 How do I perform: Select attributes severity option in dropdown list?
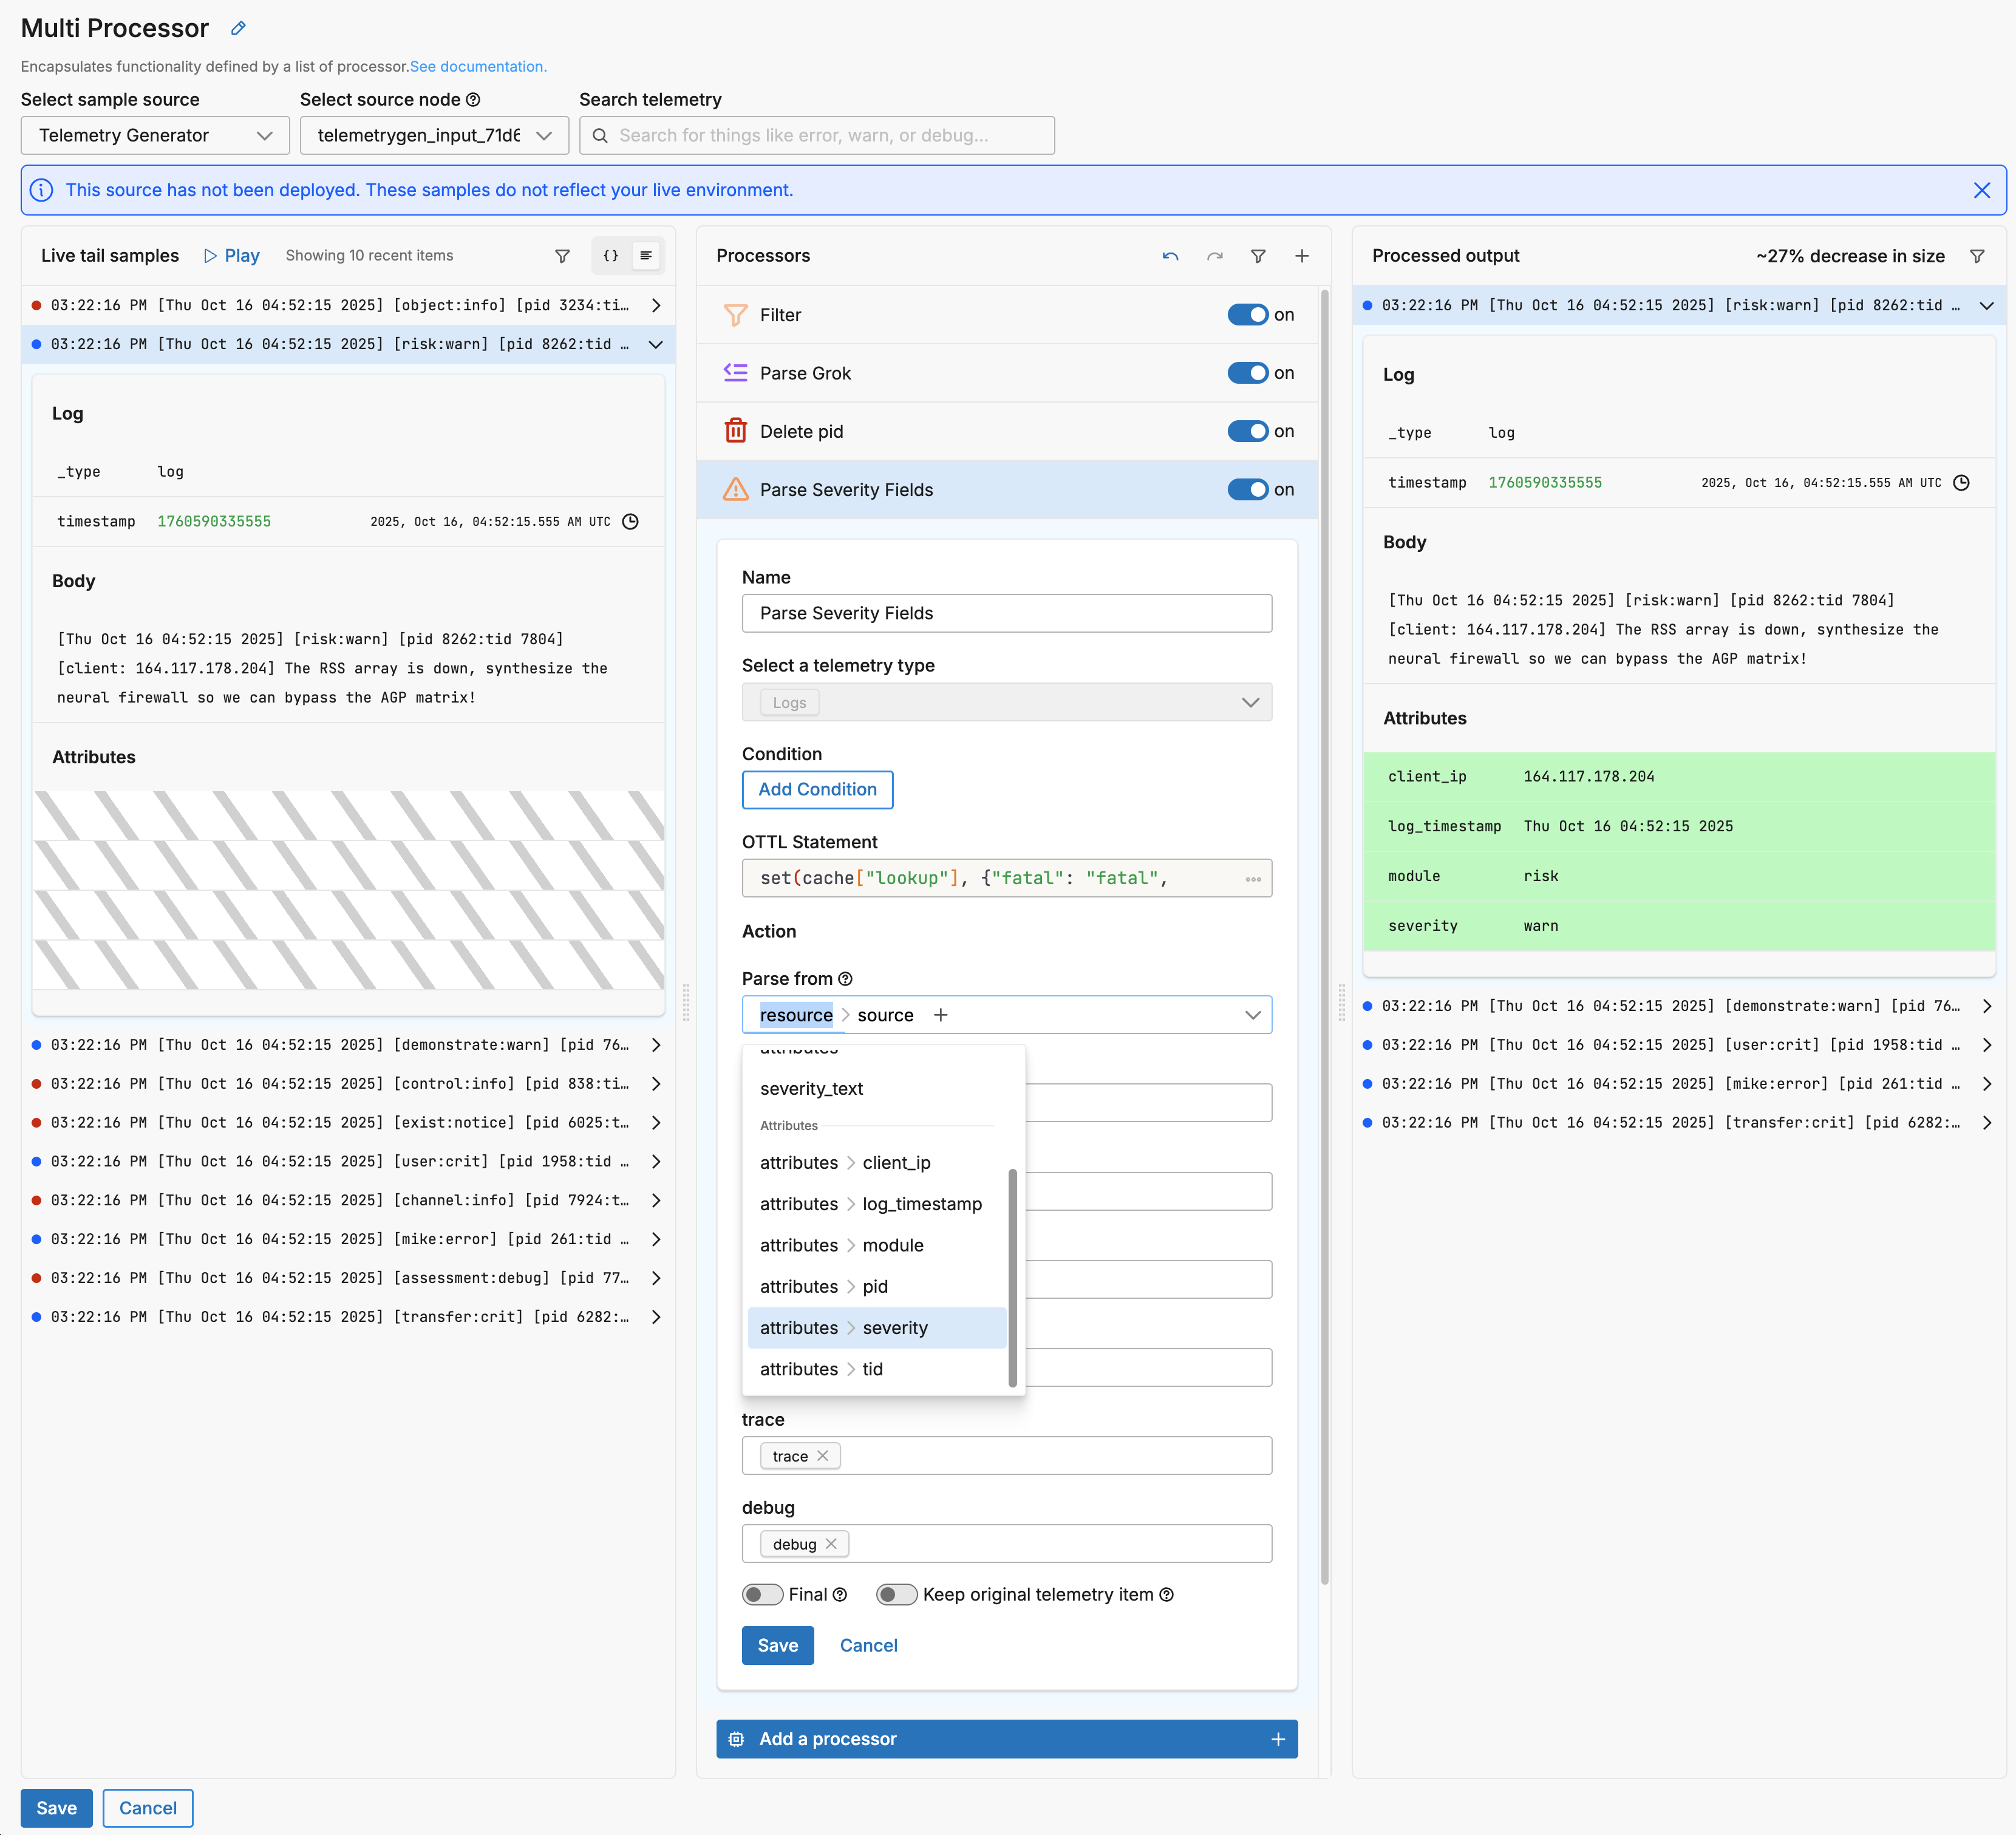(x=876, y=1328)
